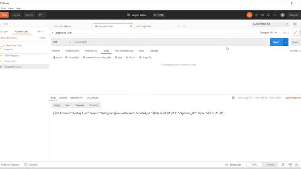Image resolution: width=301 pixels, height=169 pixels.
Task: Click the Bootcamp icon in the status bar
Action: 227,165
